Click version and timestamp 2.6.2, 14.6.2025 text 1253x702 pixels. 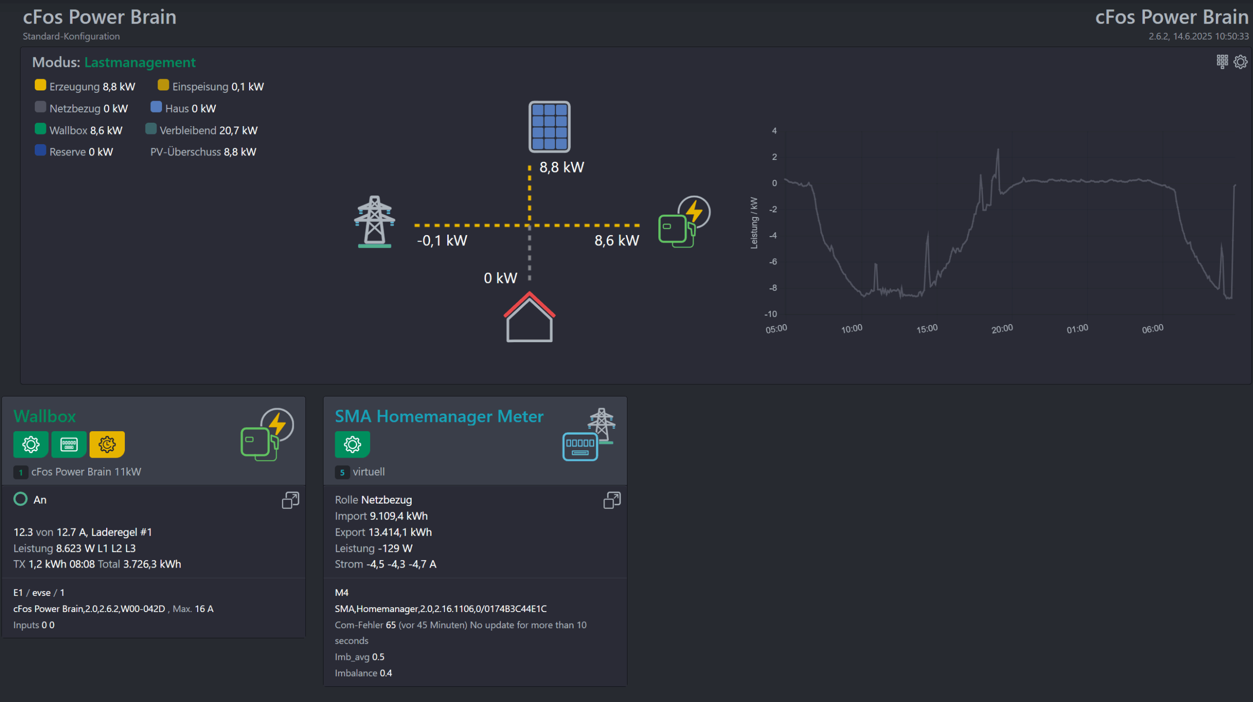coord(1199,36)
